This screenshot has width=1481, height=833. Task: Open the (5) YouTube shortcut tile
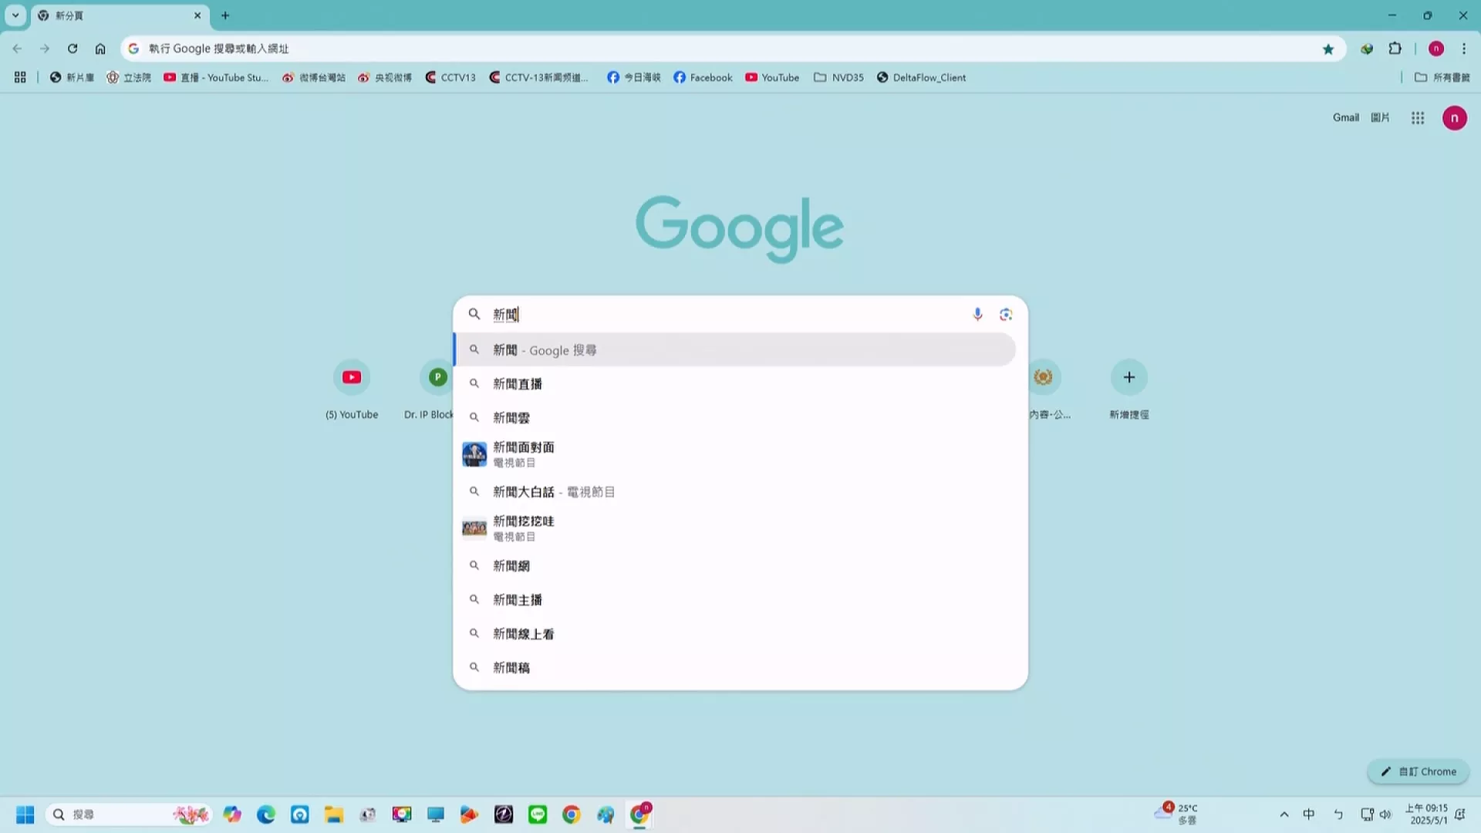[352, 390]
